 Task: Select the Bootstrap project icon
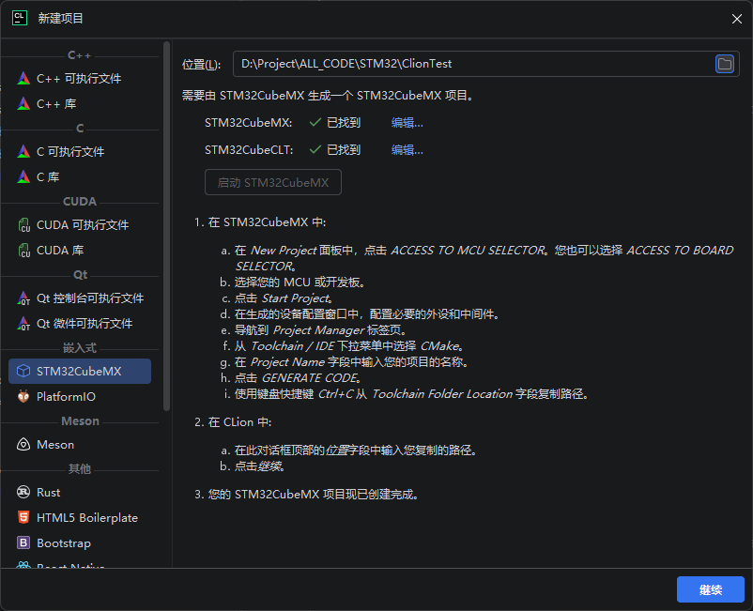(x=23, y=543)
